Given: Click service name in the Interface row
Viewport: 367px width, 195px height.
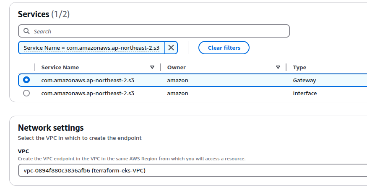Looking at the screenshot, I should (88, 94).
